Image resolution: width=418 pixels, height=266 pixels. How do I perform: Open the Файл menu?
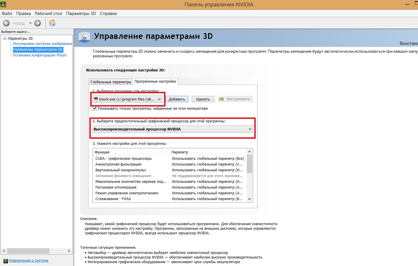tap(7, 14)
